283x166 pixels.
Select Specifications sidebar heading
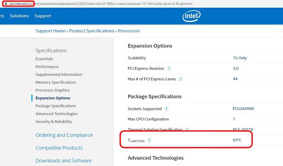pyautogui.click(x=51, y=50)
